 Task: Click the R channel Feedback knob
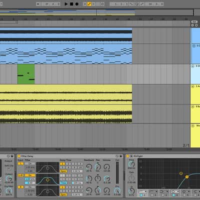89,190
